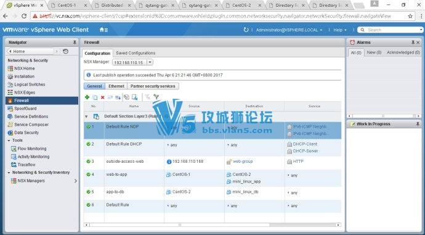Image resolution: width=425 pixels, height=235 pixels.
Task: Click the browser back arrow
Action: 6,16
